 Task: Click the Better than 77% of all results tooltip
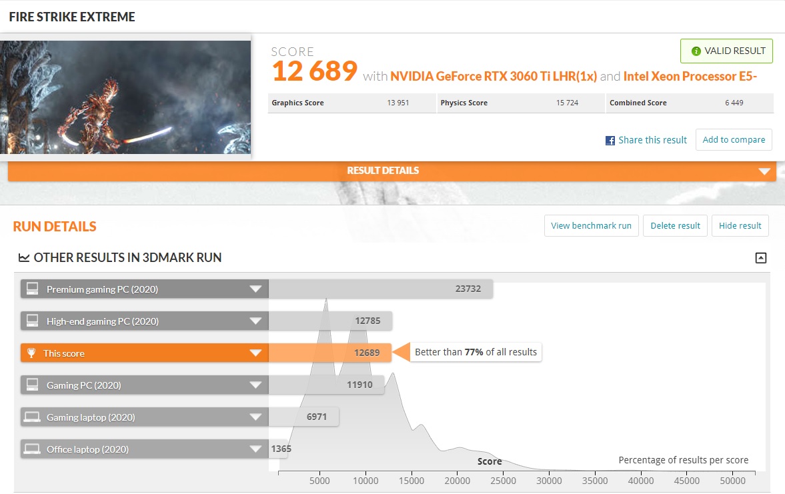pyautogui.click(x=476, y=353)
